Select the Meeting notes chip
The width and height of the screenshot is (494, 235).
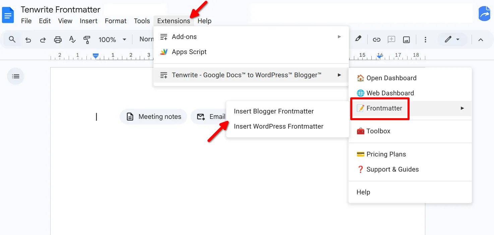(x=153, y=116)
